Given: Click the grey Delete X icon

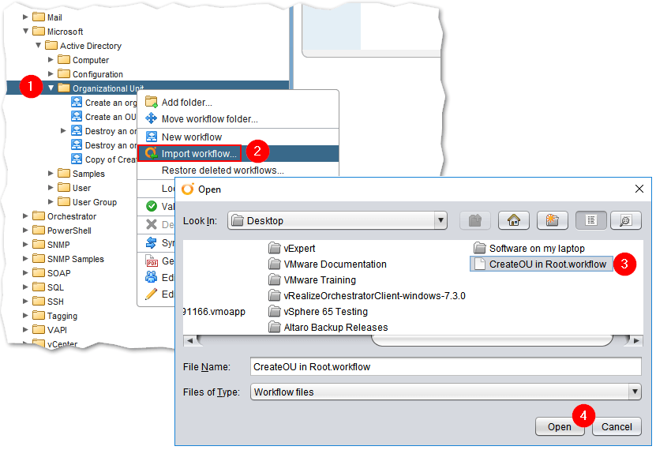Looking at the screenshot, I should (152, 224).
